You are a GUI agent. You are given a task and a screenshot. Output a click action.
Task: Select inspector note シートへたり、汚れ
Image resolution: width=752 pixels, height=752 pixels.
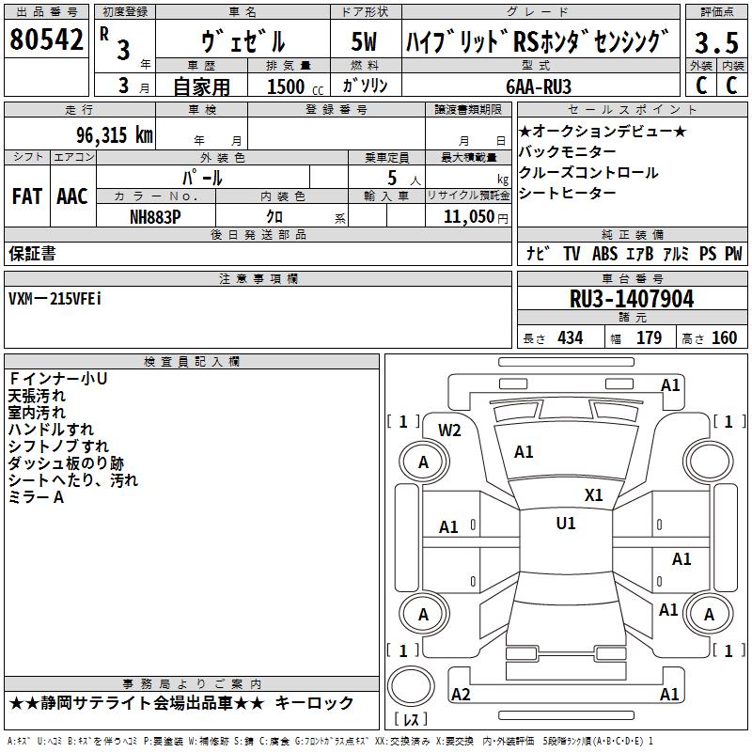coord(73,480)
